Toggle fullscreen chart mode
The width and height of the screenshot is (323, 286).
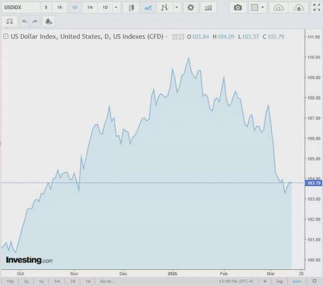(317, 8)
